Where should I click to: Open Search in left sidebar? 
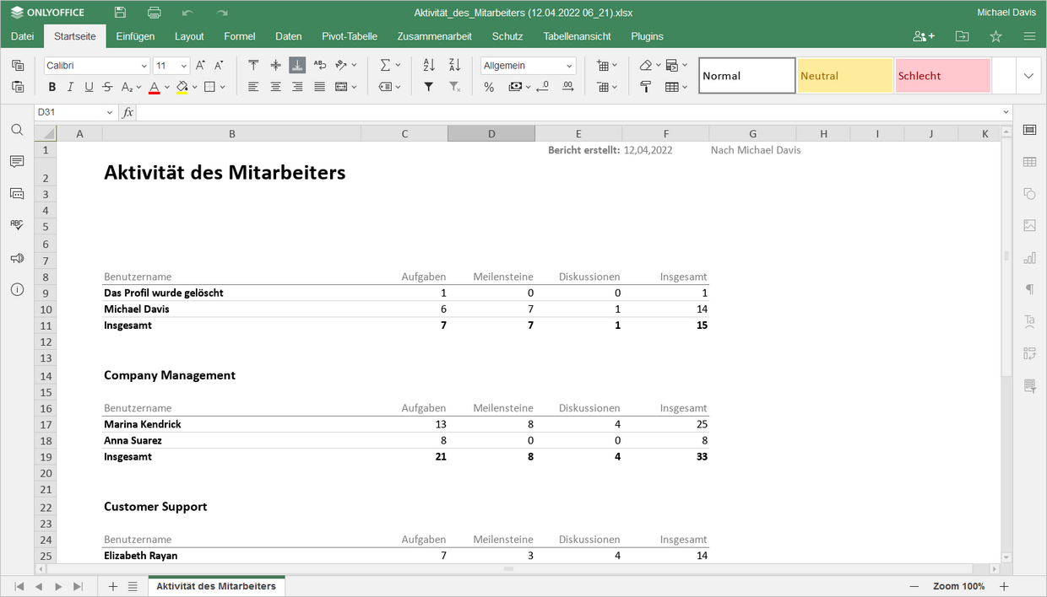17,130
